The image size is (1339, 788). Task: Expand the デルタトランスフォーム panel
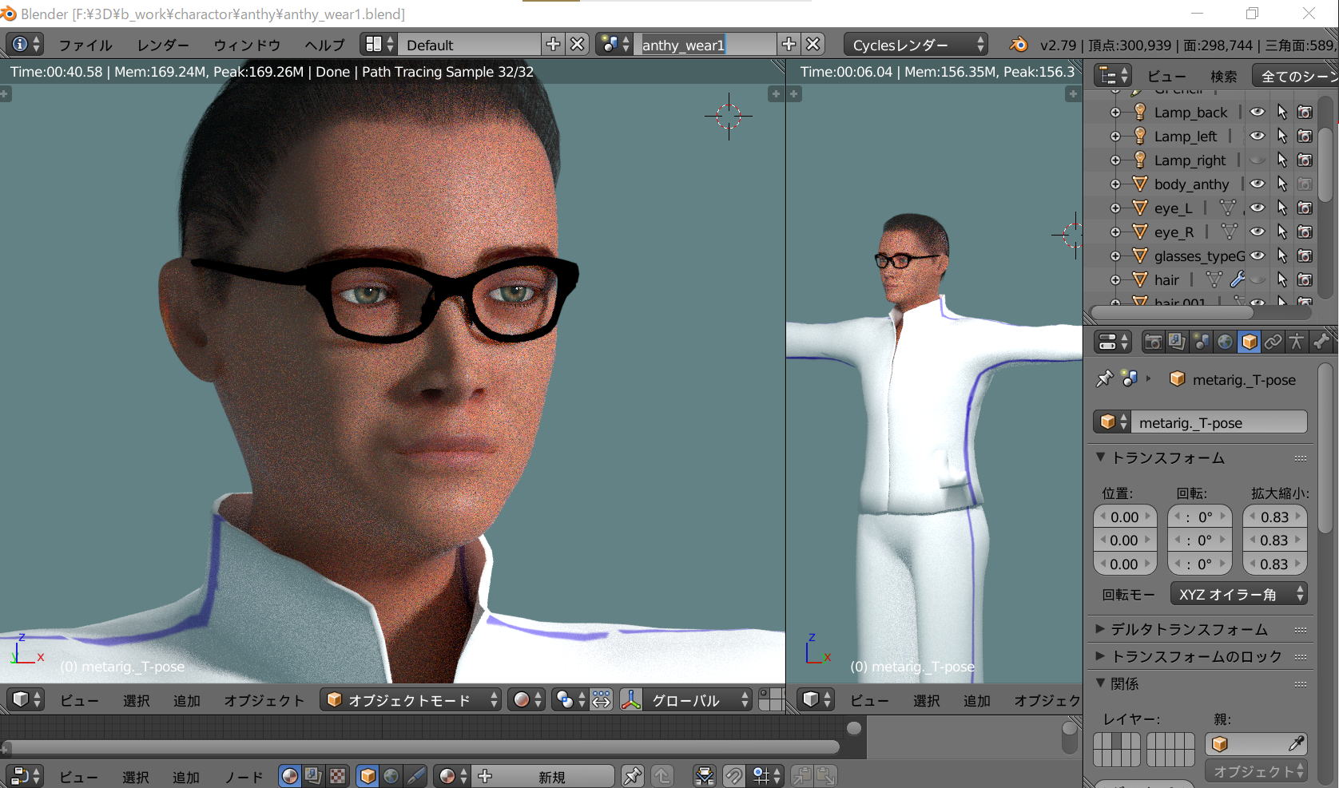click(x=1189, y=629)
